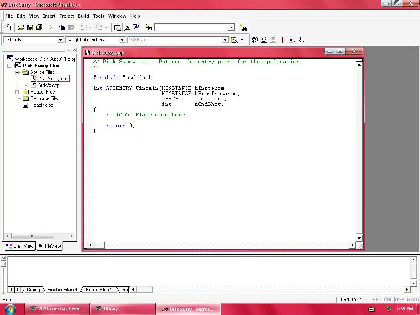Screen dimensions: 420x315
Task: Open the (All global members) filter dropdown
Action: click(x=122, y=40)
